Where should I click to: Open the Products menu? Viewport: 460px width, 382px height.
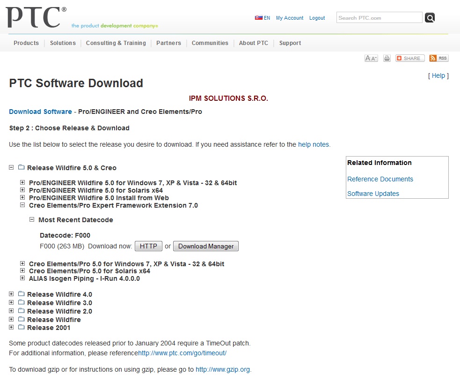[26, 43]
